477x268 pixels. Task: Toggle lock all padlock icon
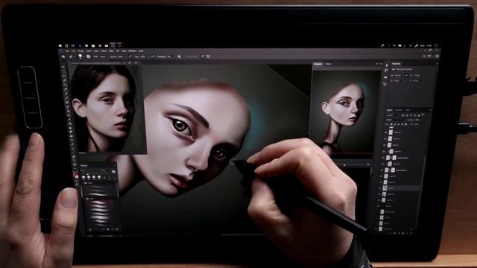coord(406,124)
